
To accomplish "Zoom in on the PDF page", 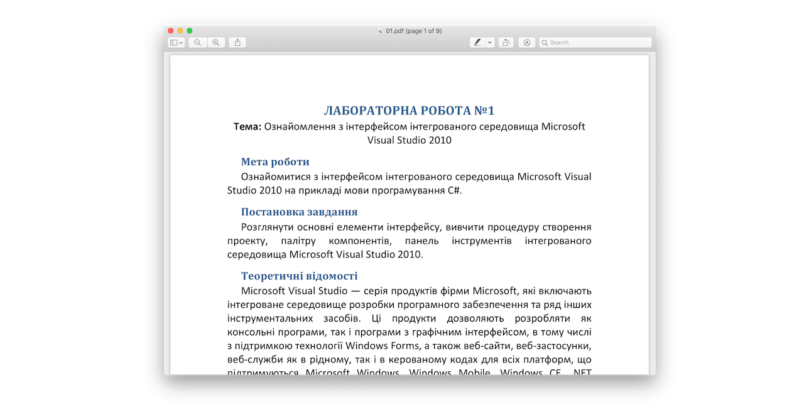I will click(216, 43).
